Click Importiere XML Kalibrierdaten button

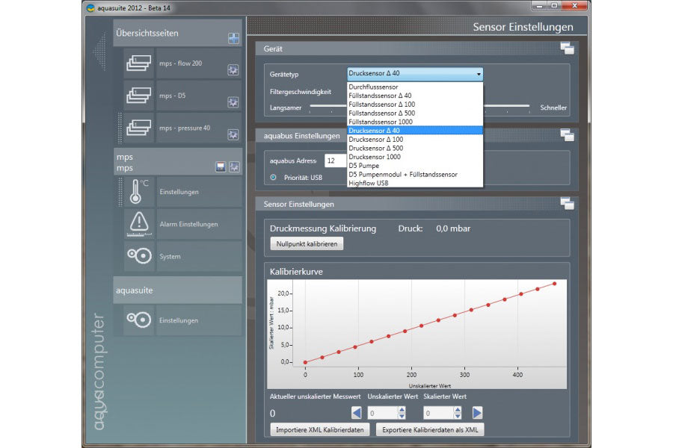pos(319,430)
